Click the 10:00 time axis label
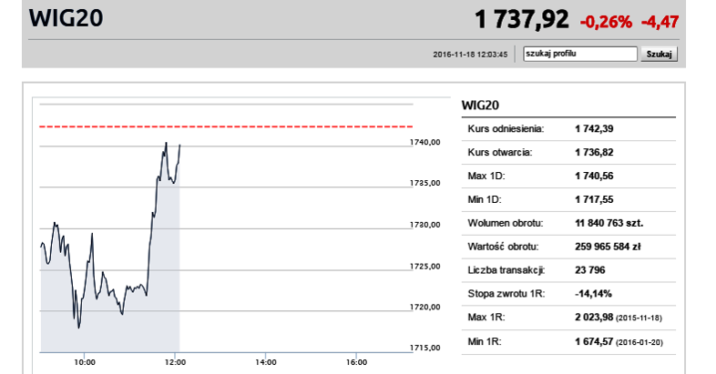The image size is (716, 374). 85,362
